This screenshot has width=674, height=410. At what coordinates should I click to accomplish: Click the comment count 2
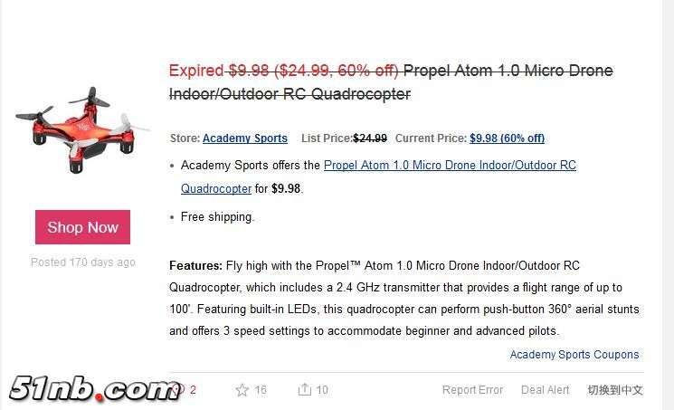(x=193, y=390)
